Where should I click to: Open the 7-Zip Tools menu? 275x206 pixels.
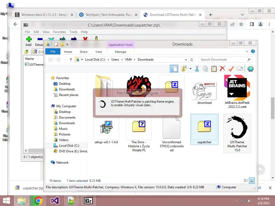click(73, 32)
